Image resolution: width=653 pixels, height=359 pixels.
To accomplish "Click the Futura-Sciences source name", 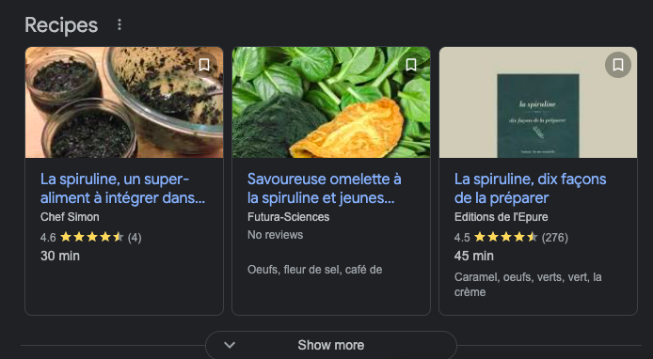I will pyautogui.click(x=288, y=217).
